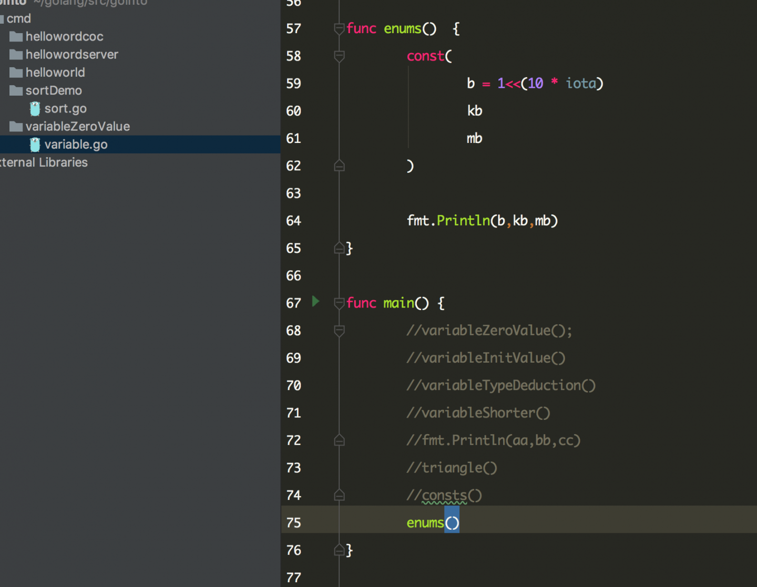Click the kb constant on line 60

pos(475,111)
